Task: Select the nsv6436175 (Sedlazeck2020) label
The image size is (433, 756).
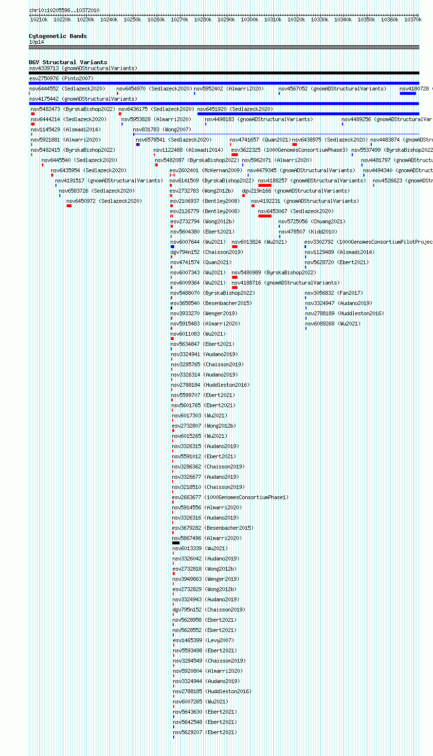Action: click(x=156, y=109)
